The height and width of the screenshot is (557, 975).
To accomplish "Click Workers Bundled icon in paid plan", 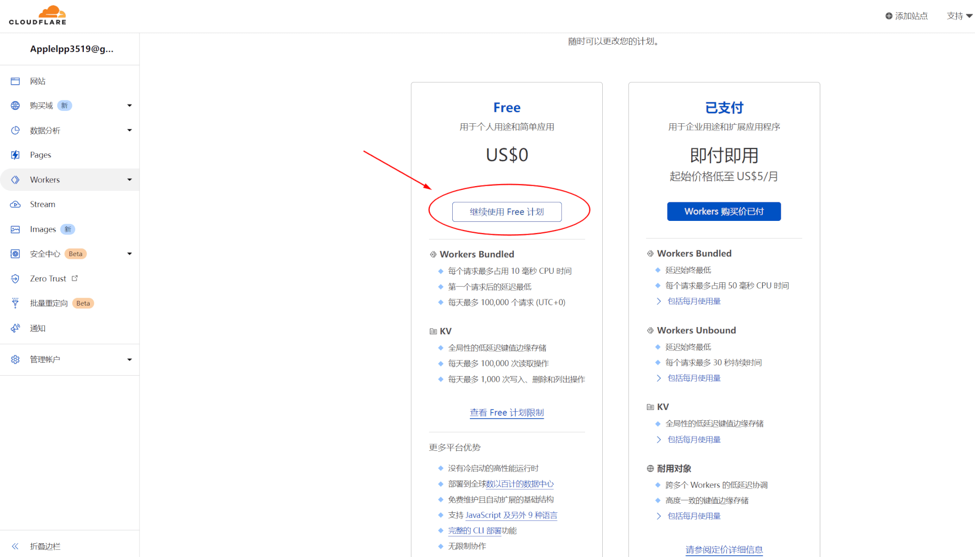I will point(650,253).
